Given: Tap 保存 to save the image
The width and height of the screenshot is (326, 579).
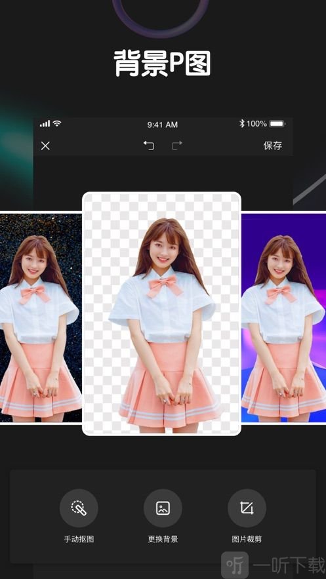Looking at the screenshot, I should point(272,146).
